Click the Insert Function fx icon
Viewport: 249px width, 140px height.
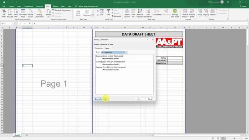30,23
